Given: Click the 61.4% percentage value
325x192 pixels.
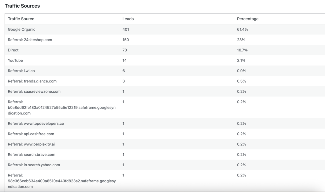Looking at the screenshot, I should point(242,30).
